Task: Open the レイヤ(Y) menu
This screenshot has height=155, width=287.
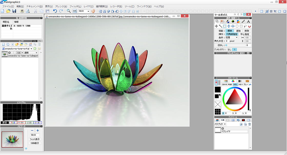Action: click(89, 6)
